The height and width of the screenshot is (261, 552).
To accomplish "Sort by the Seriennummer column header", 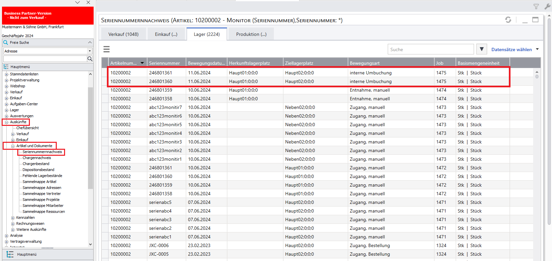I will (x=164, y=63).
